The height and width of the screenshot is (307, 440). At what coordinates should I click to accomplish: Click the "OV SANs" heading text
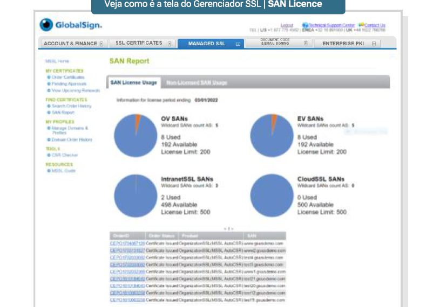174,118
